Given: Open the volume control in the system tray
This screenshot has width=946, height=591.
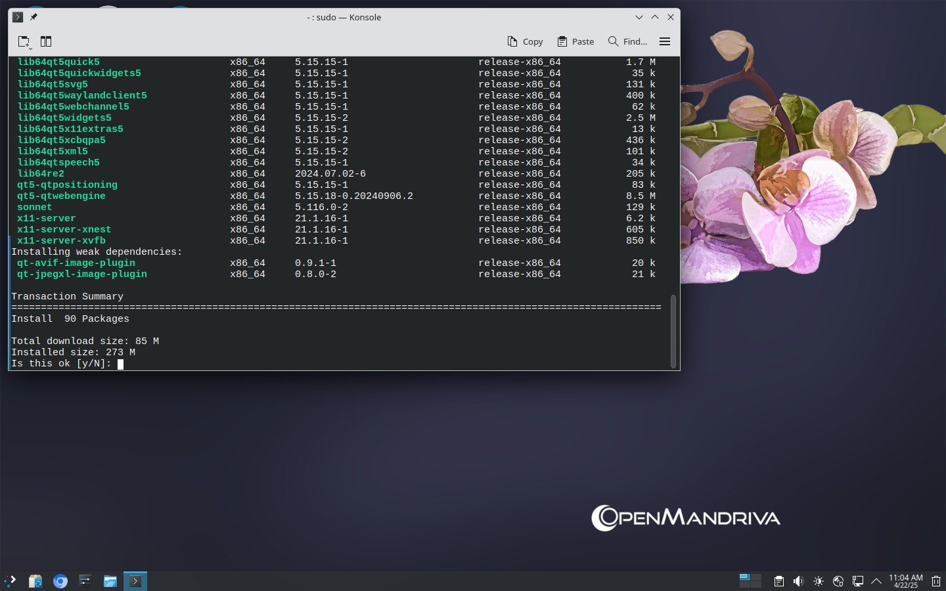Looking at the screenshot, I should [x=798, y=581].
